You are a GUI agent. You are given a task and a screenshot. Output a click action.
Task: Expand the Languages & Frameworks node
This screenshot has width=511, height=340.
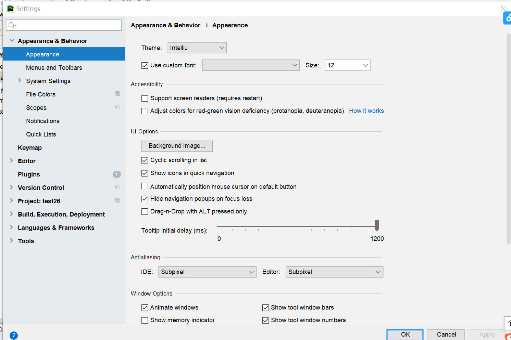click(11, 227)
